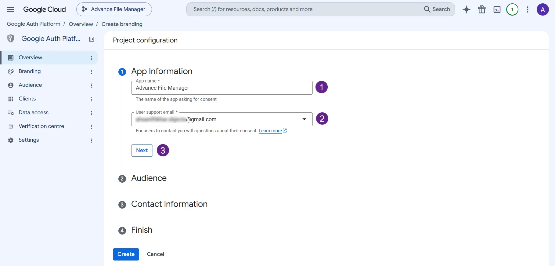Screen dimensions: 555x266
Task: Expand the Audience step
Action: [149, 178]
